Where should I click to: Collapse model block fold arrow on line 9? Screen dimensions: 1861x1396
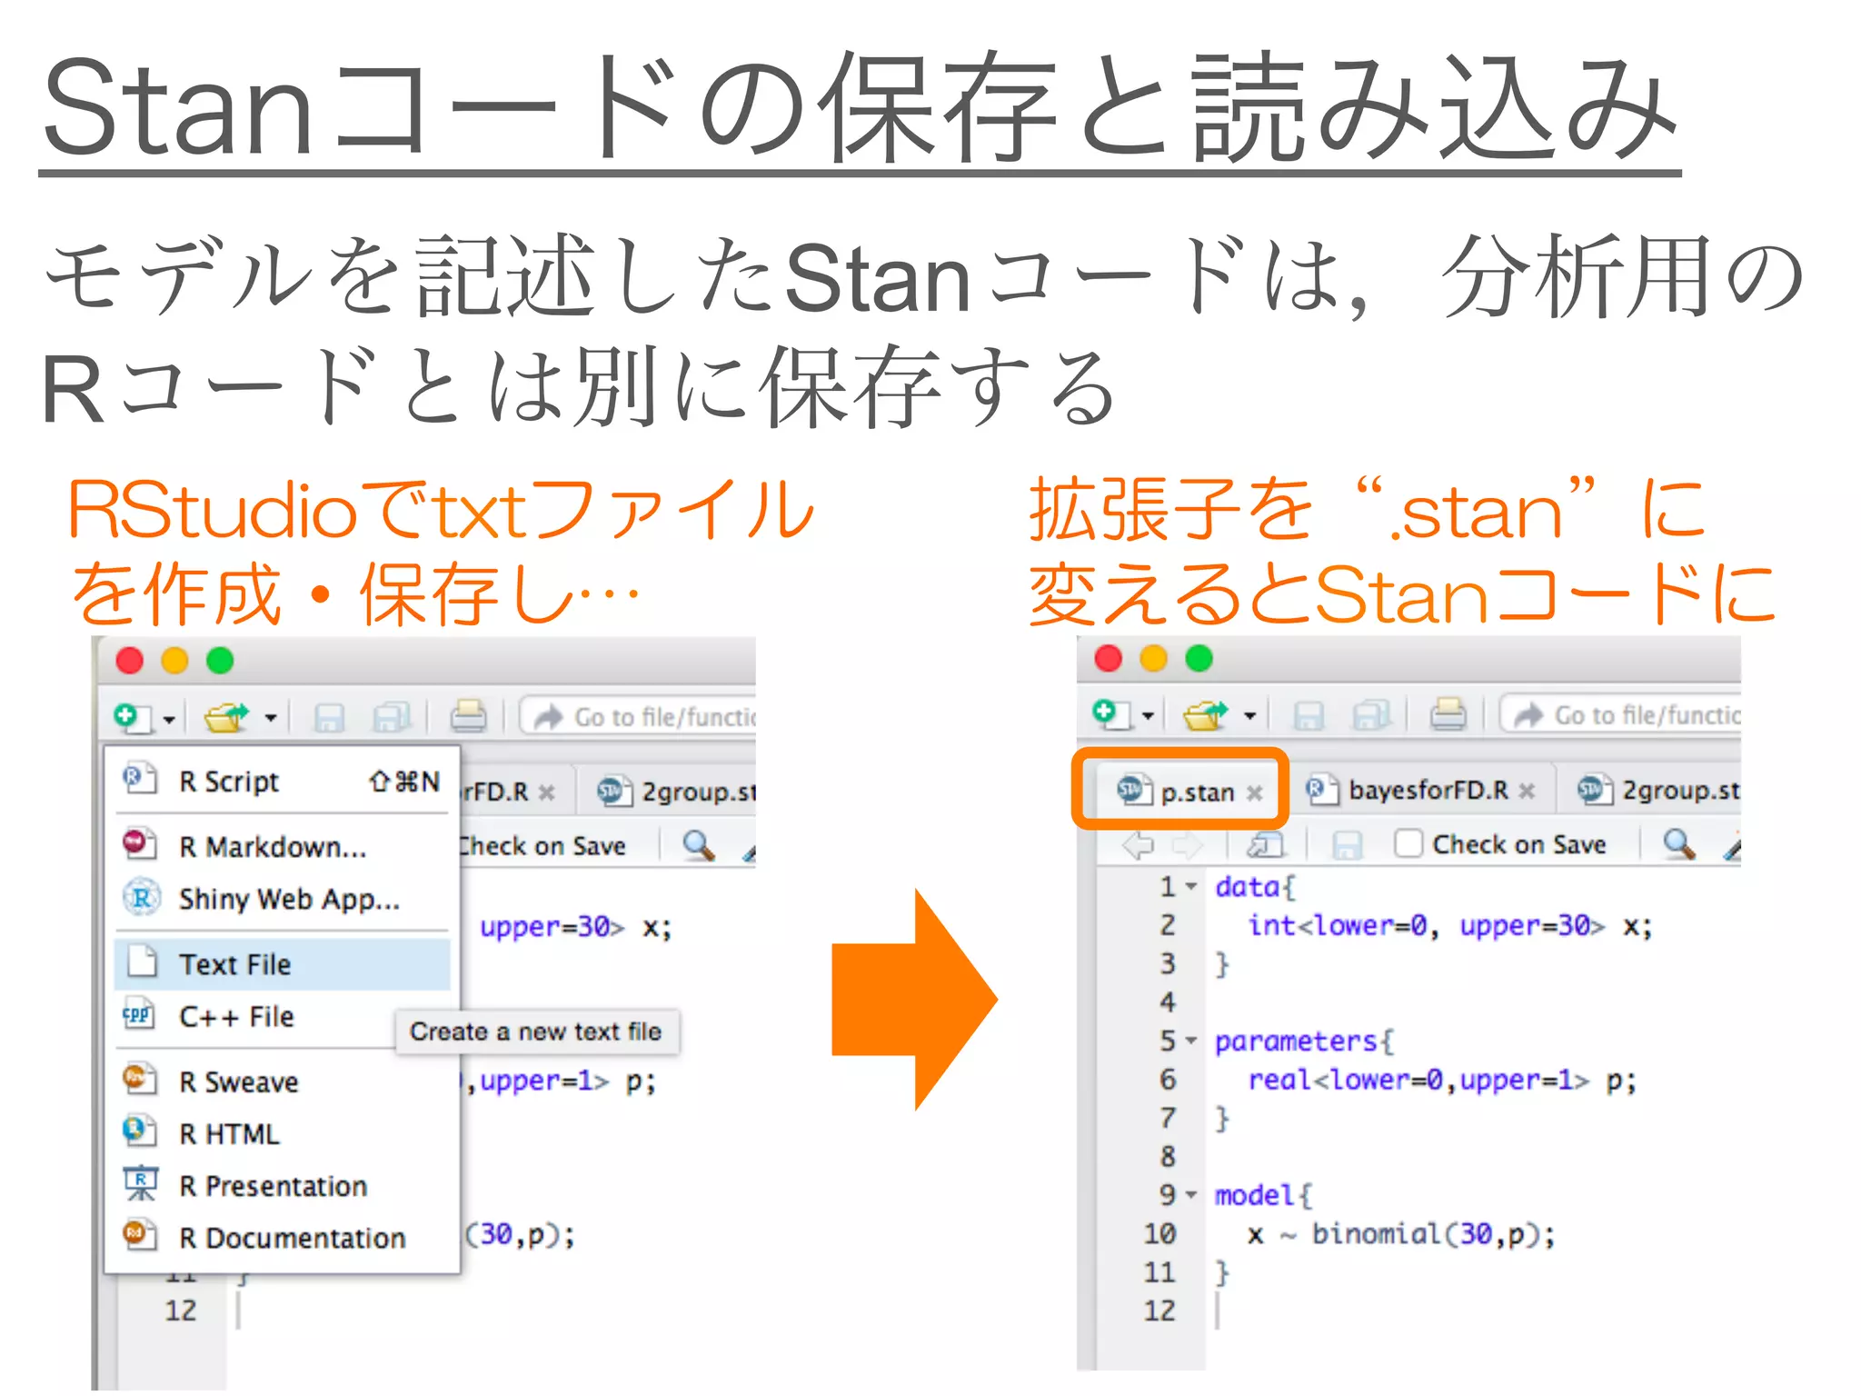1191,1195
